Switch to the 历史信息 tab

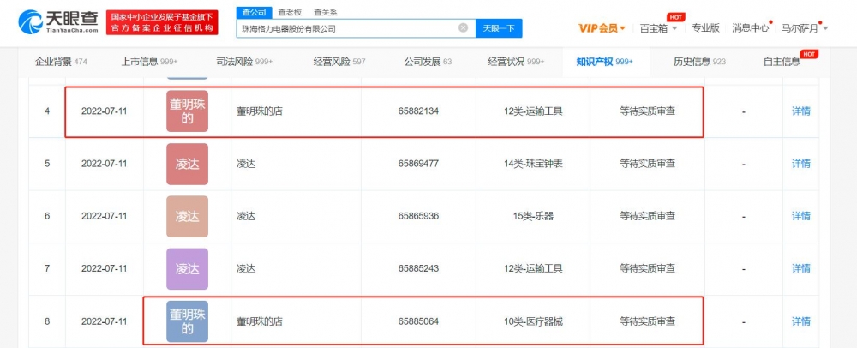(x=699, y=62)
